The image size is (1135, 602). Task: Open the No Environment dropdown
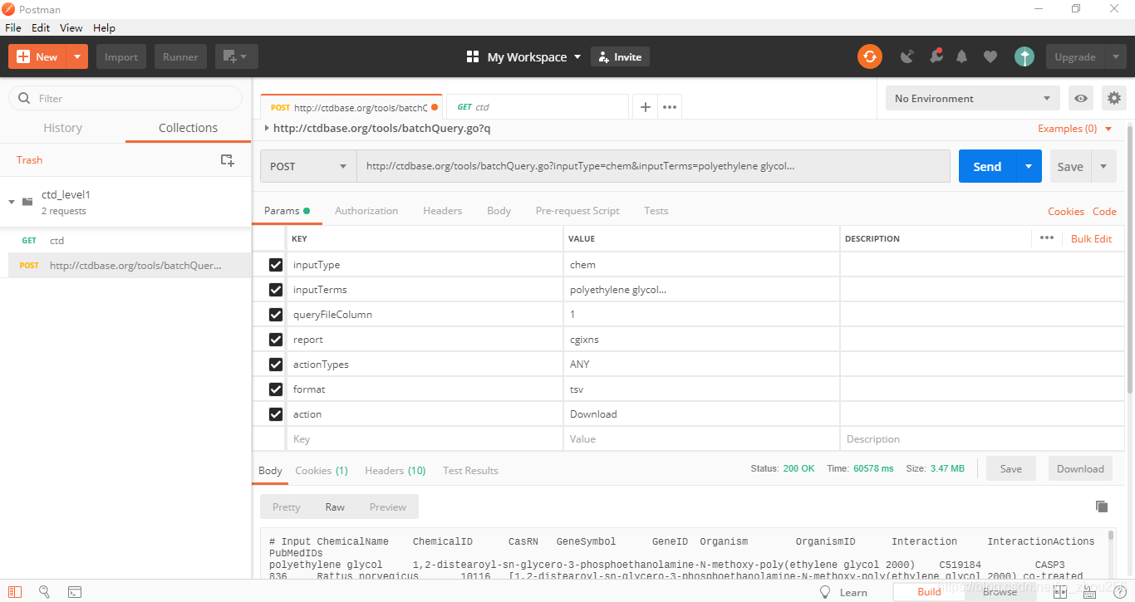pos(973,98)
